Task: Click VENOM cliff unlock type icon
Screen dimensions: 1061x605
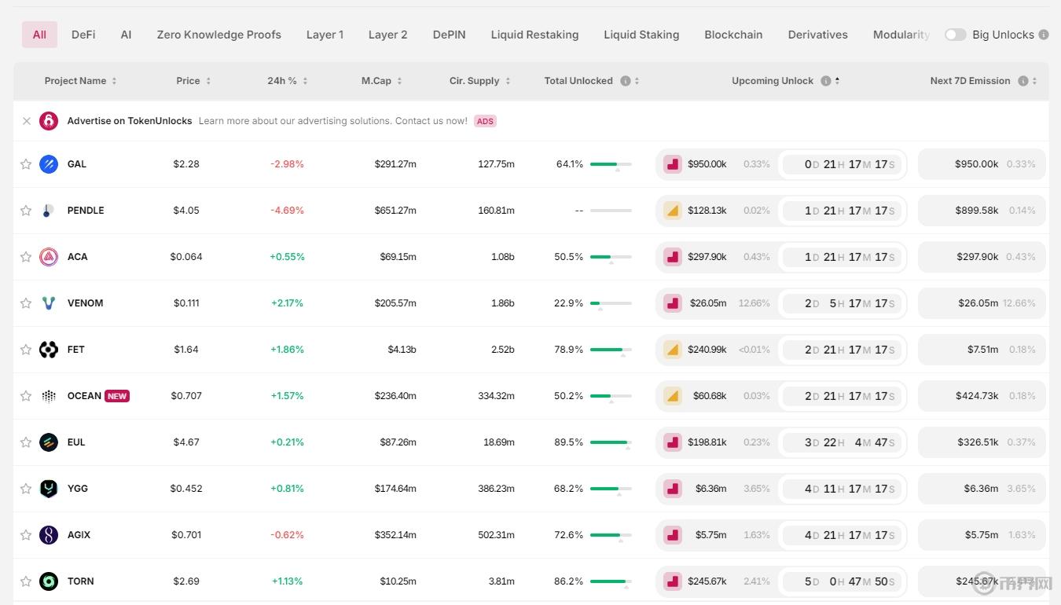Action: [673, 303]
